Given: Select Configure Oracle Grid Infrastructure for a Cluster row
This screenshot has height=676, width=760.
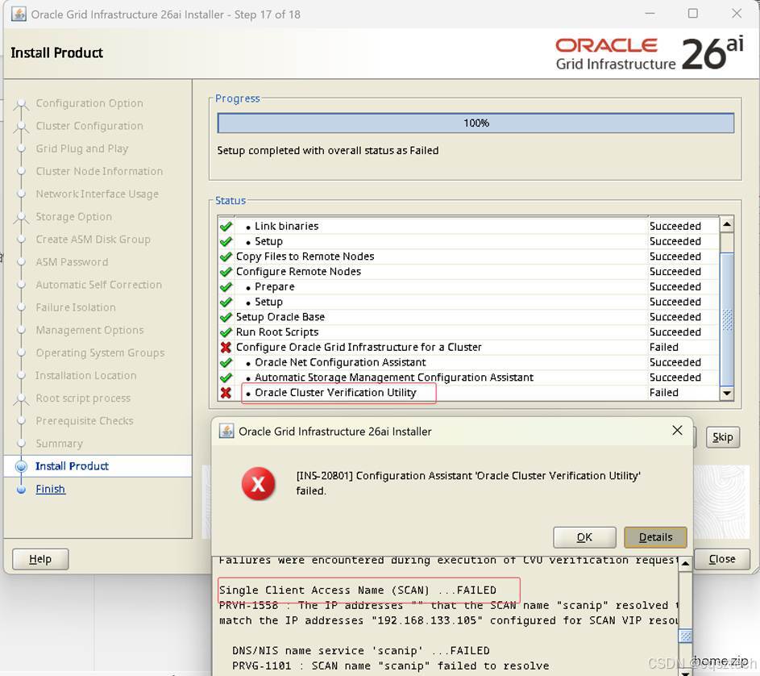Looking at the screenshot, I should click(468, 347).
